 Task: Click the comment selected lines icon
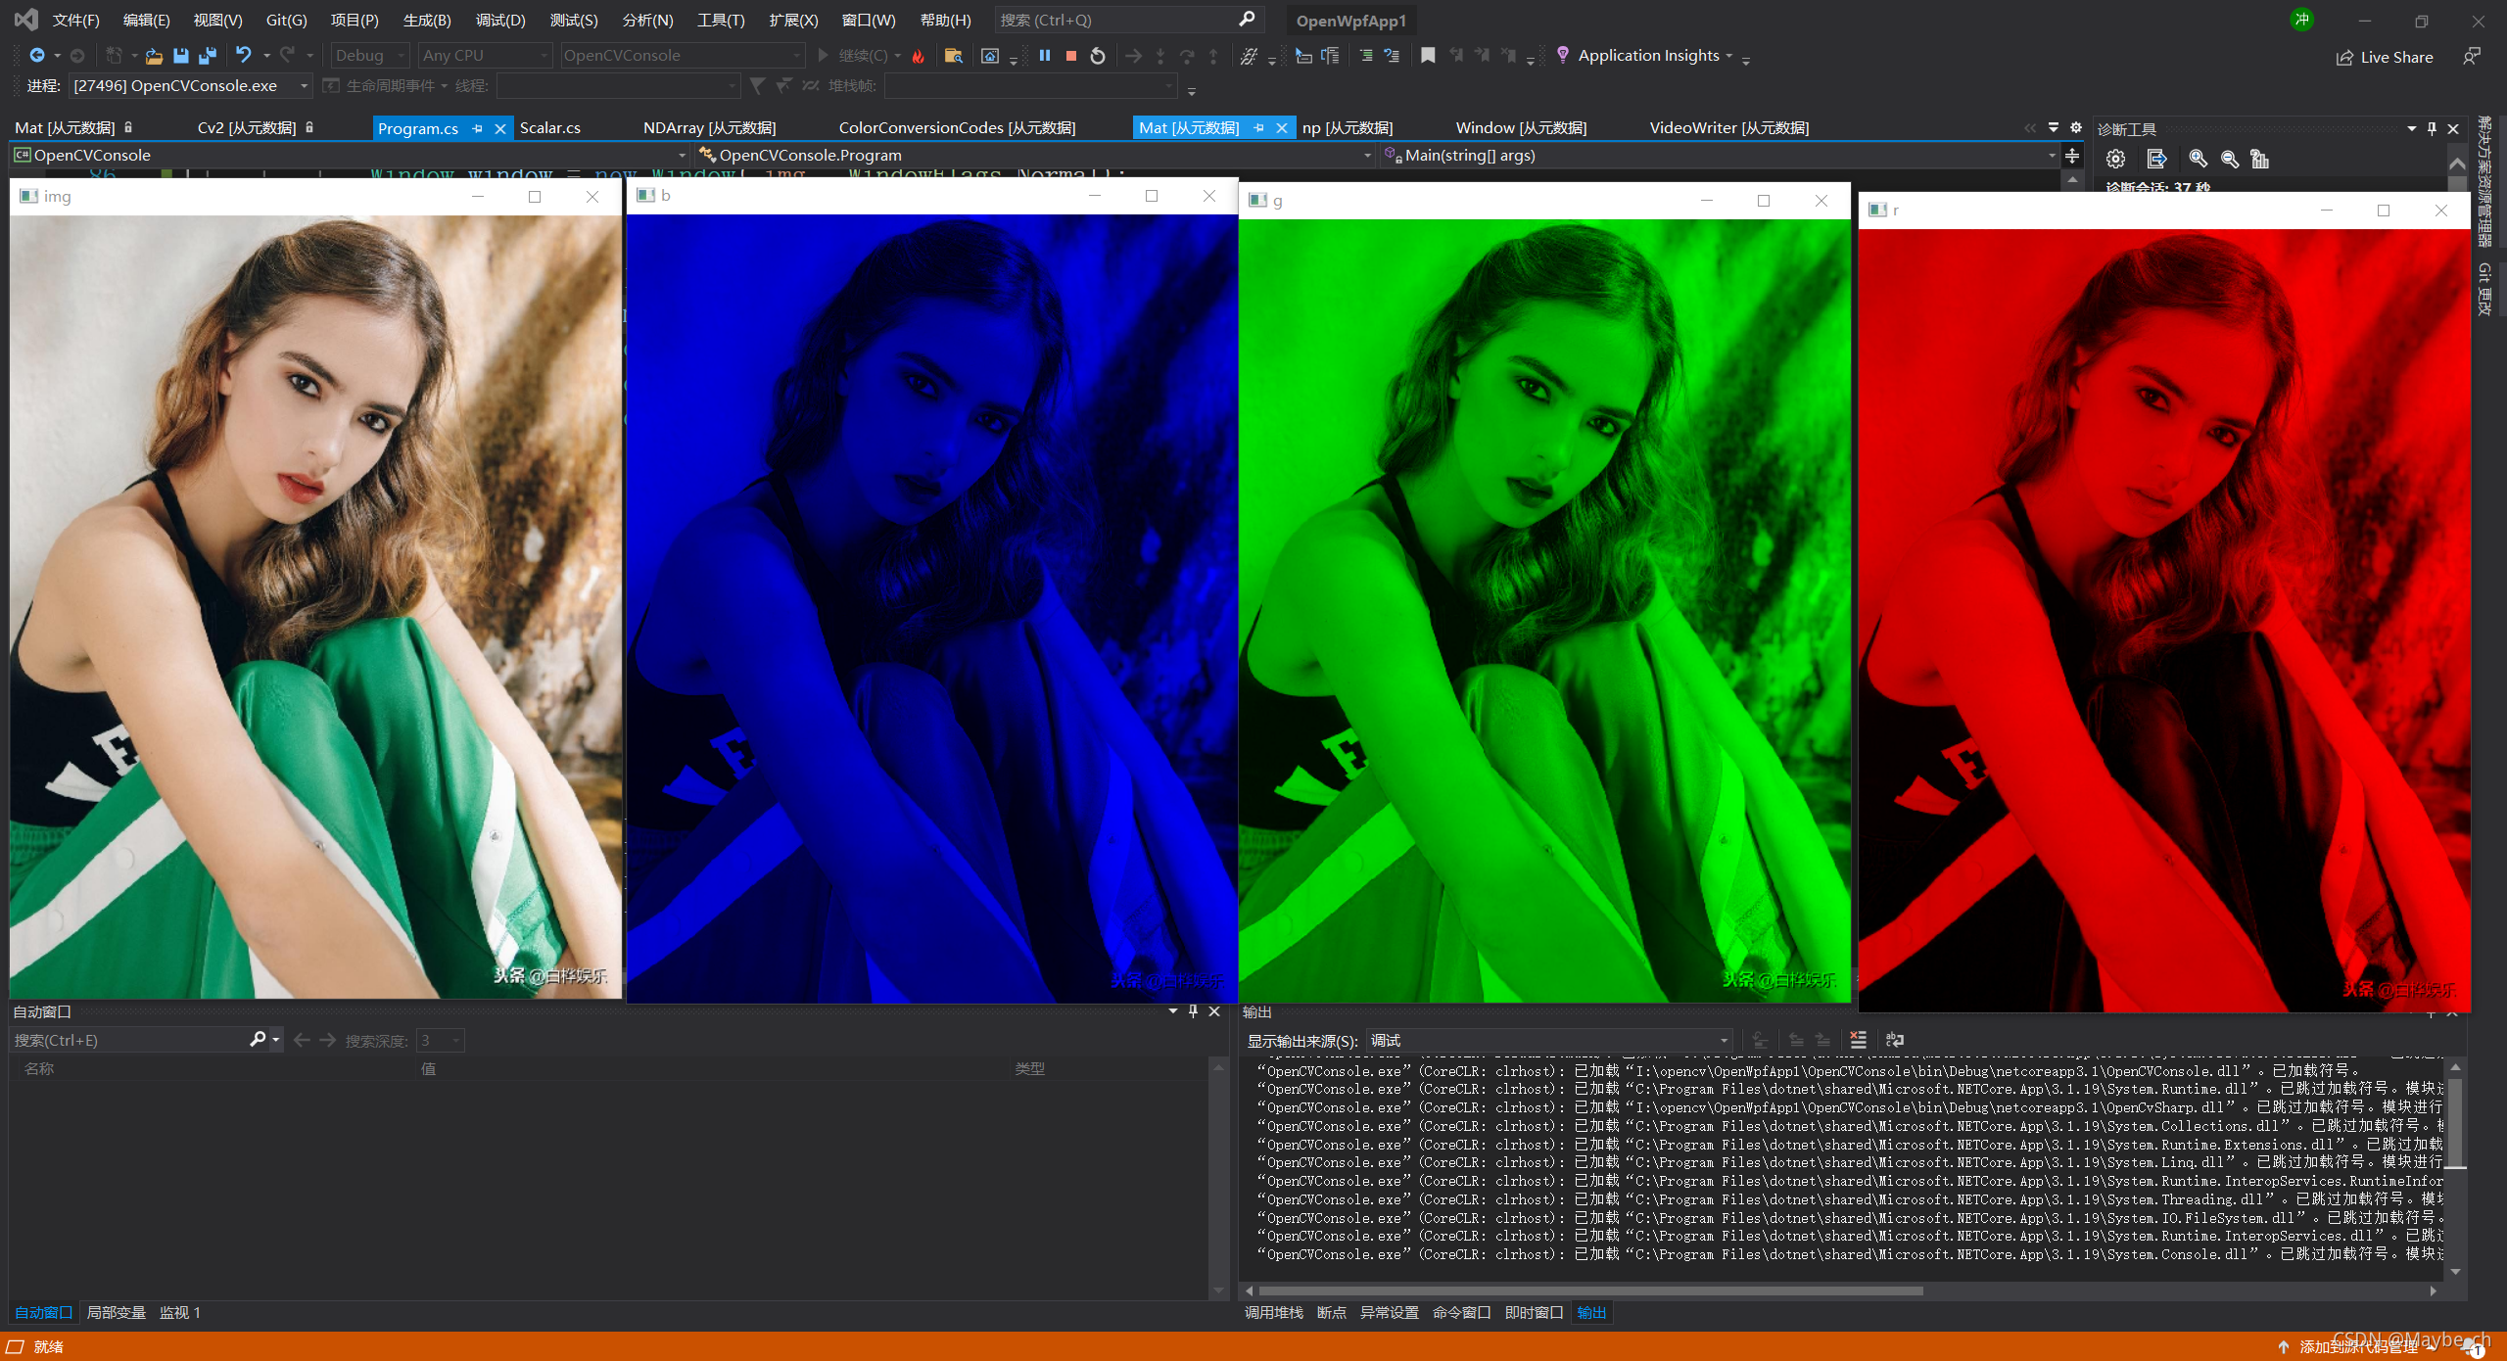click(x=1365, y=56)
